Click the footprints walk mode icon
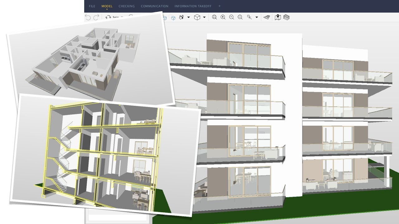The height and width of the screenshot is (224, 399). pyautogui.click(x=182, y=17)
